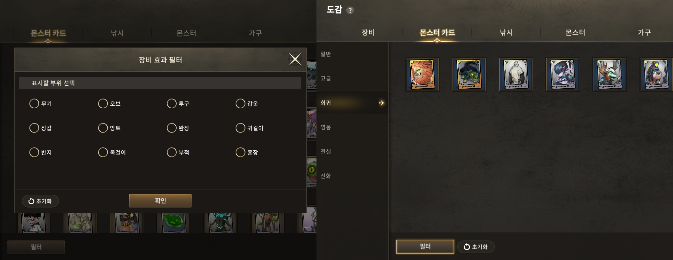The width and height of the screenshot is (673, 260).
Task: Select the dark green beast card
Action: click(469, 75)
